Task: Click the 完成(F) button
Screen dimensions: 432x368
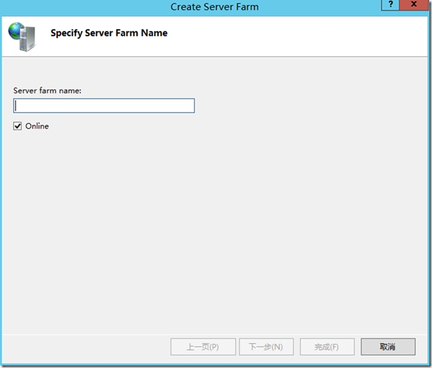Action: pos(327,347)
